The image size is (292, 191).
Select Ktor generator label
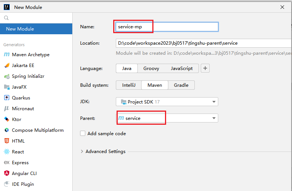tap(16, 119)
